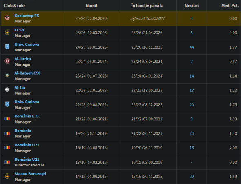The width and height of the screenshot is (241, 184).
Task: Click date 18/19 (03.08.2018)
Action: click(91, 148)
